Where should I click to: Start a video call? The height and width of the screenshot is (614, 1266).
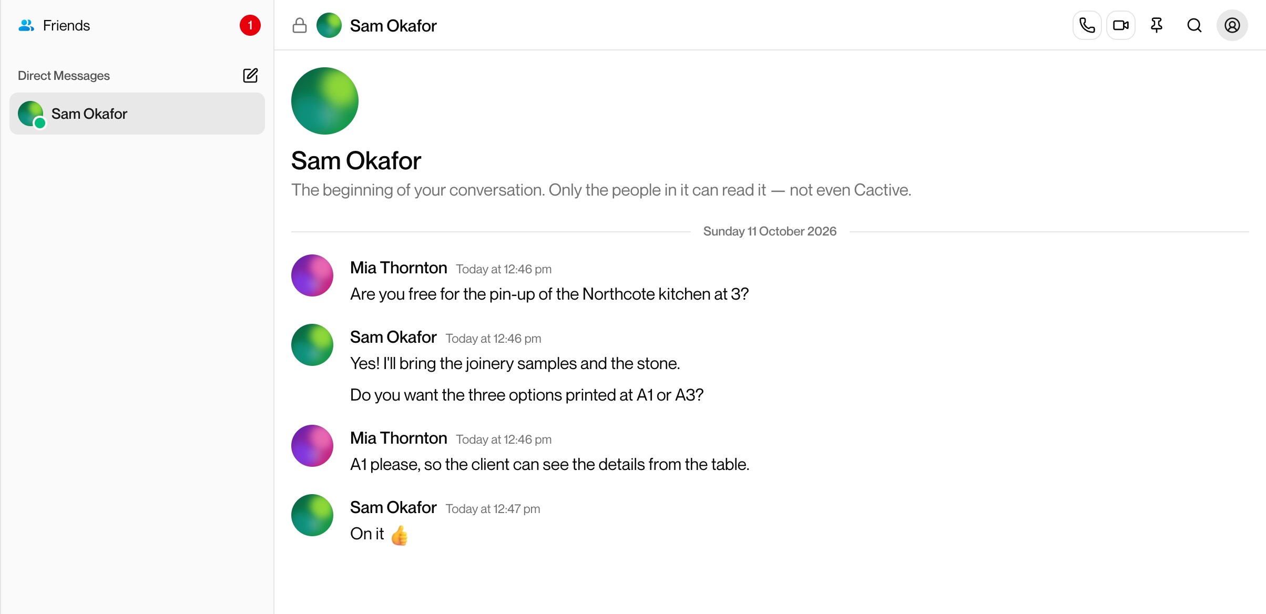[1120, 25]
